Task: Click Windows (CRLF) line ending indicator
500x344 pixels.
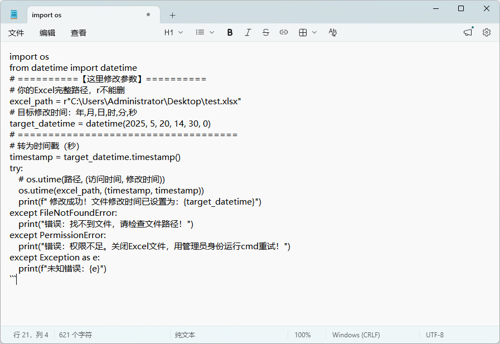Action: pos(356,335)
